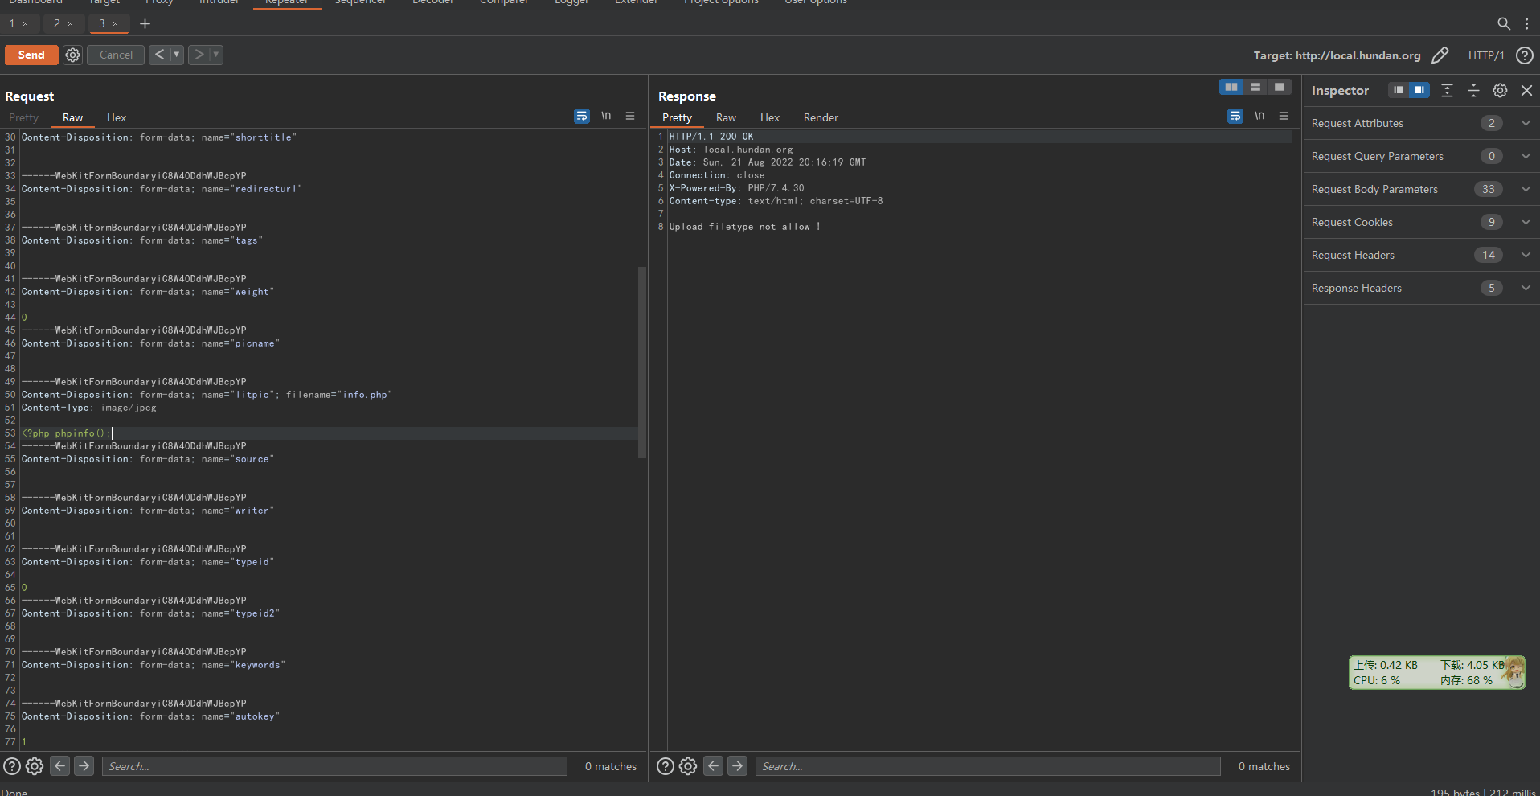Click Inspector expand all sections icon

click(x=1447, y=90)
